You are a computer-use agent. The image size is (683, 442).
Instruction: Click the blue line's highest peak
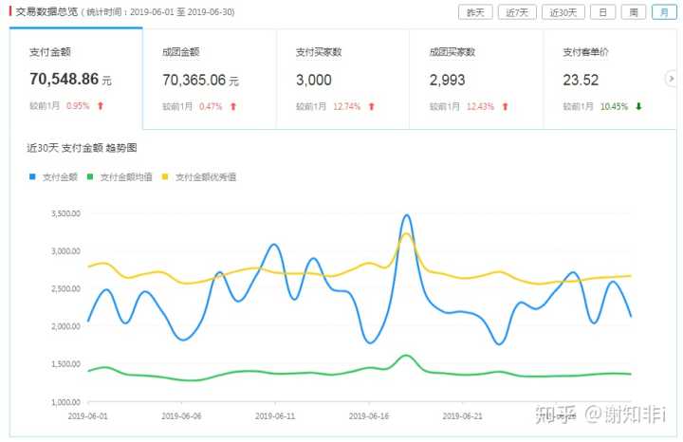[407, 216]
